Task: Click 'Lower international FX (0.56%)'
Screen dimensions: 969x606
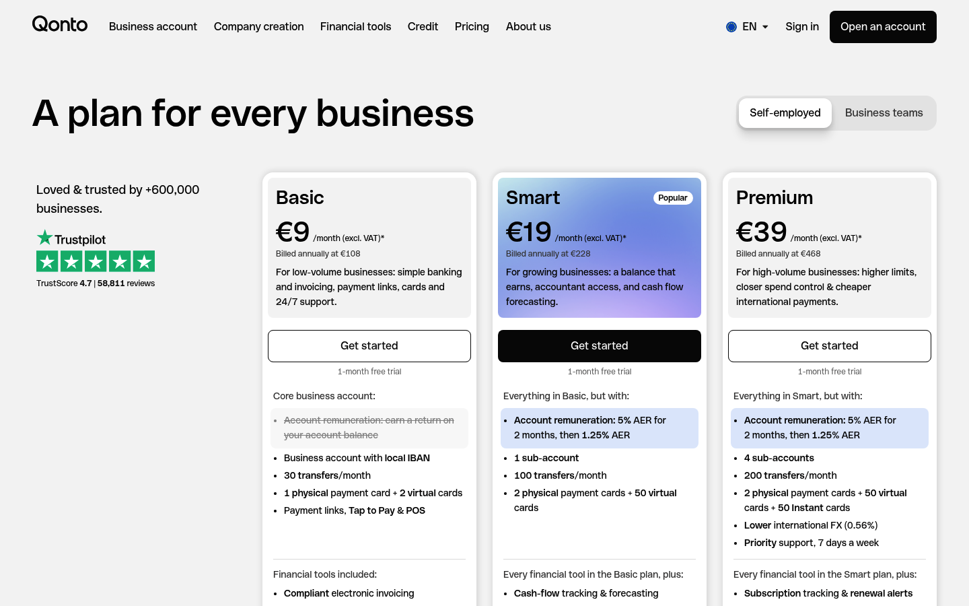Action: tap(811, 525)
